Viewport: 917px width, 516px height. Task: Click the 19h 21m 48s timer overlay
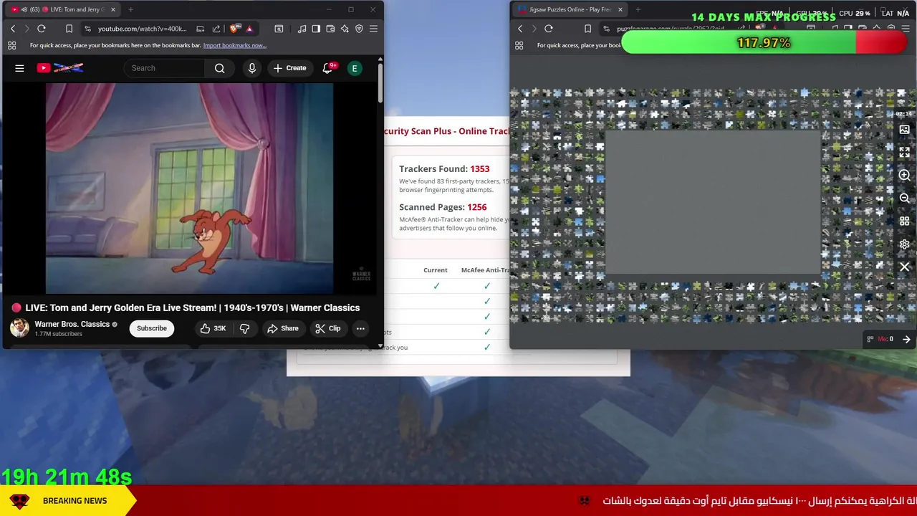(66, 477)
